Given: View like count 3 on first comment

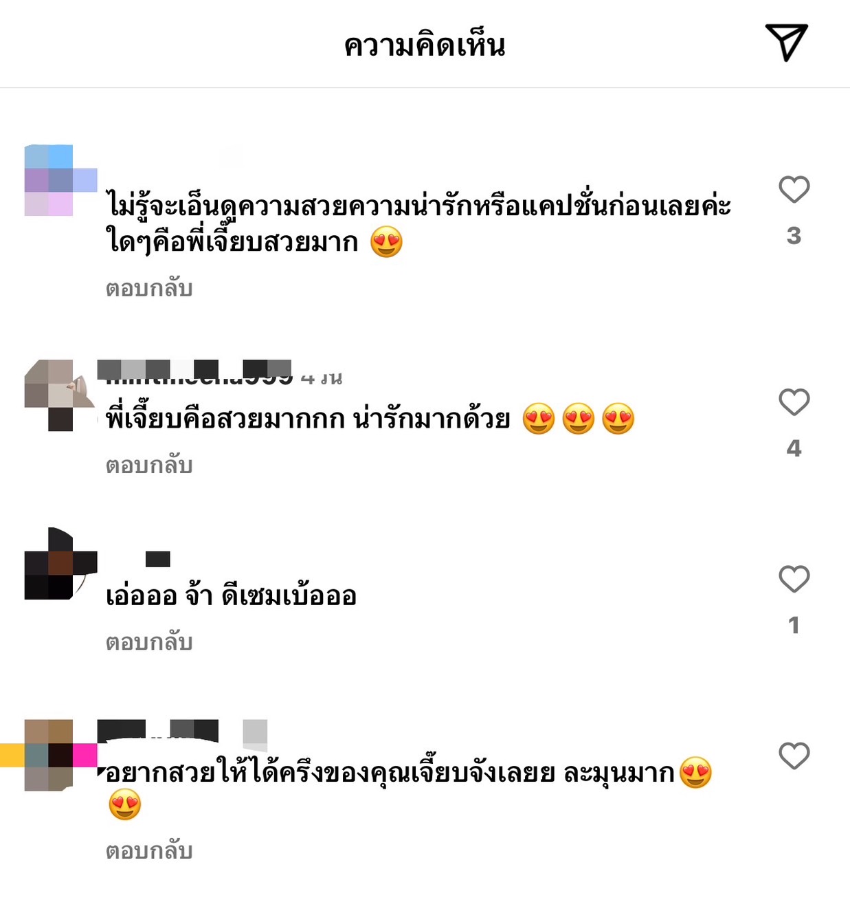Looking at the screenshot, I should 794,236.
